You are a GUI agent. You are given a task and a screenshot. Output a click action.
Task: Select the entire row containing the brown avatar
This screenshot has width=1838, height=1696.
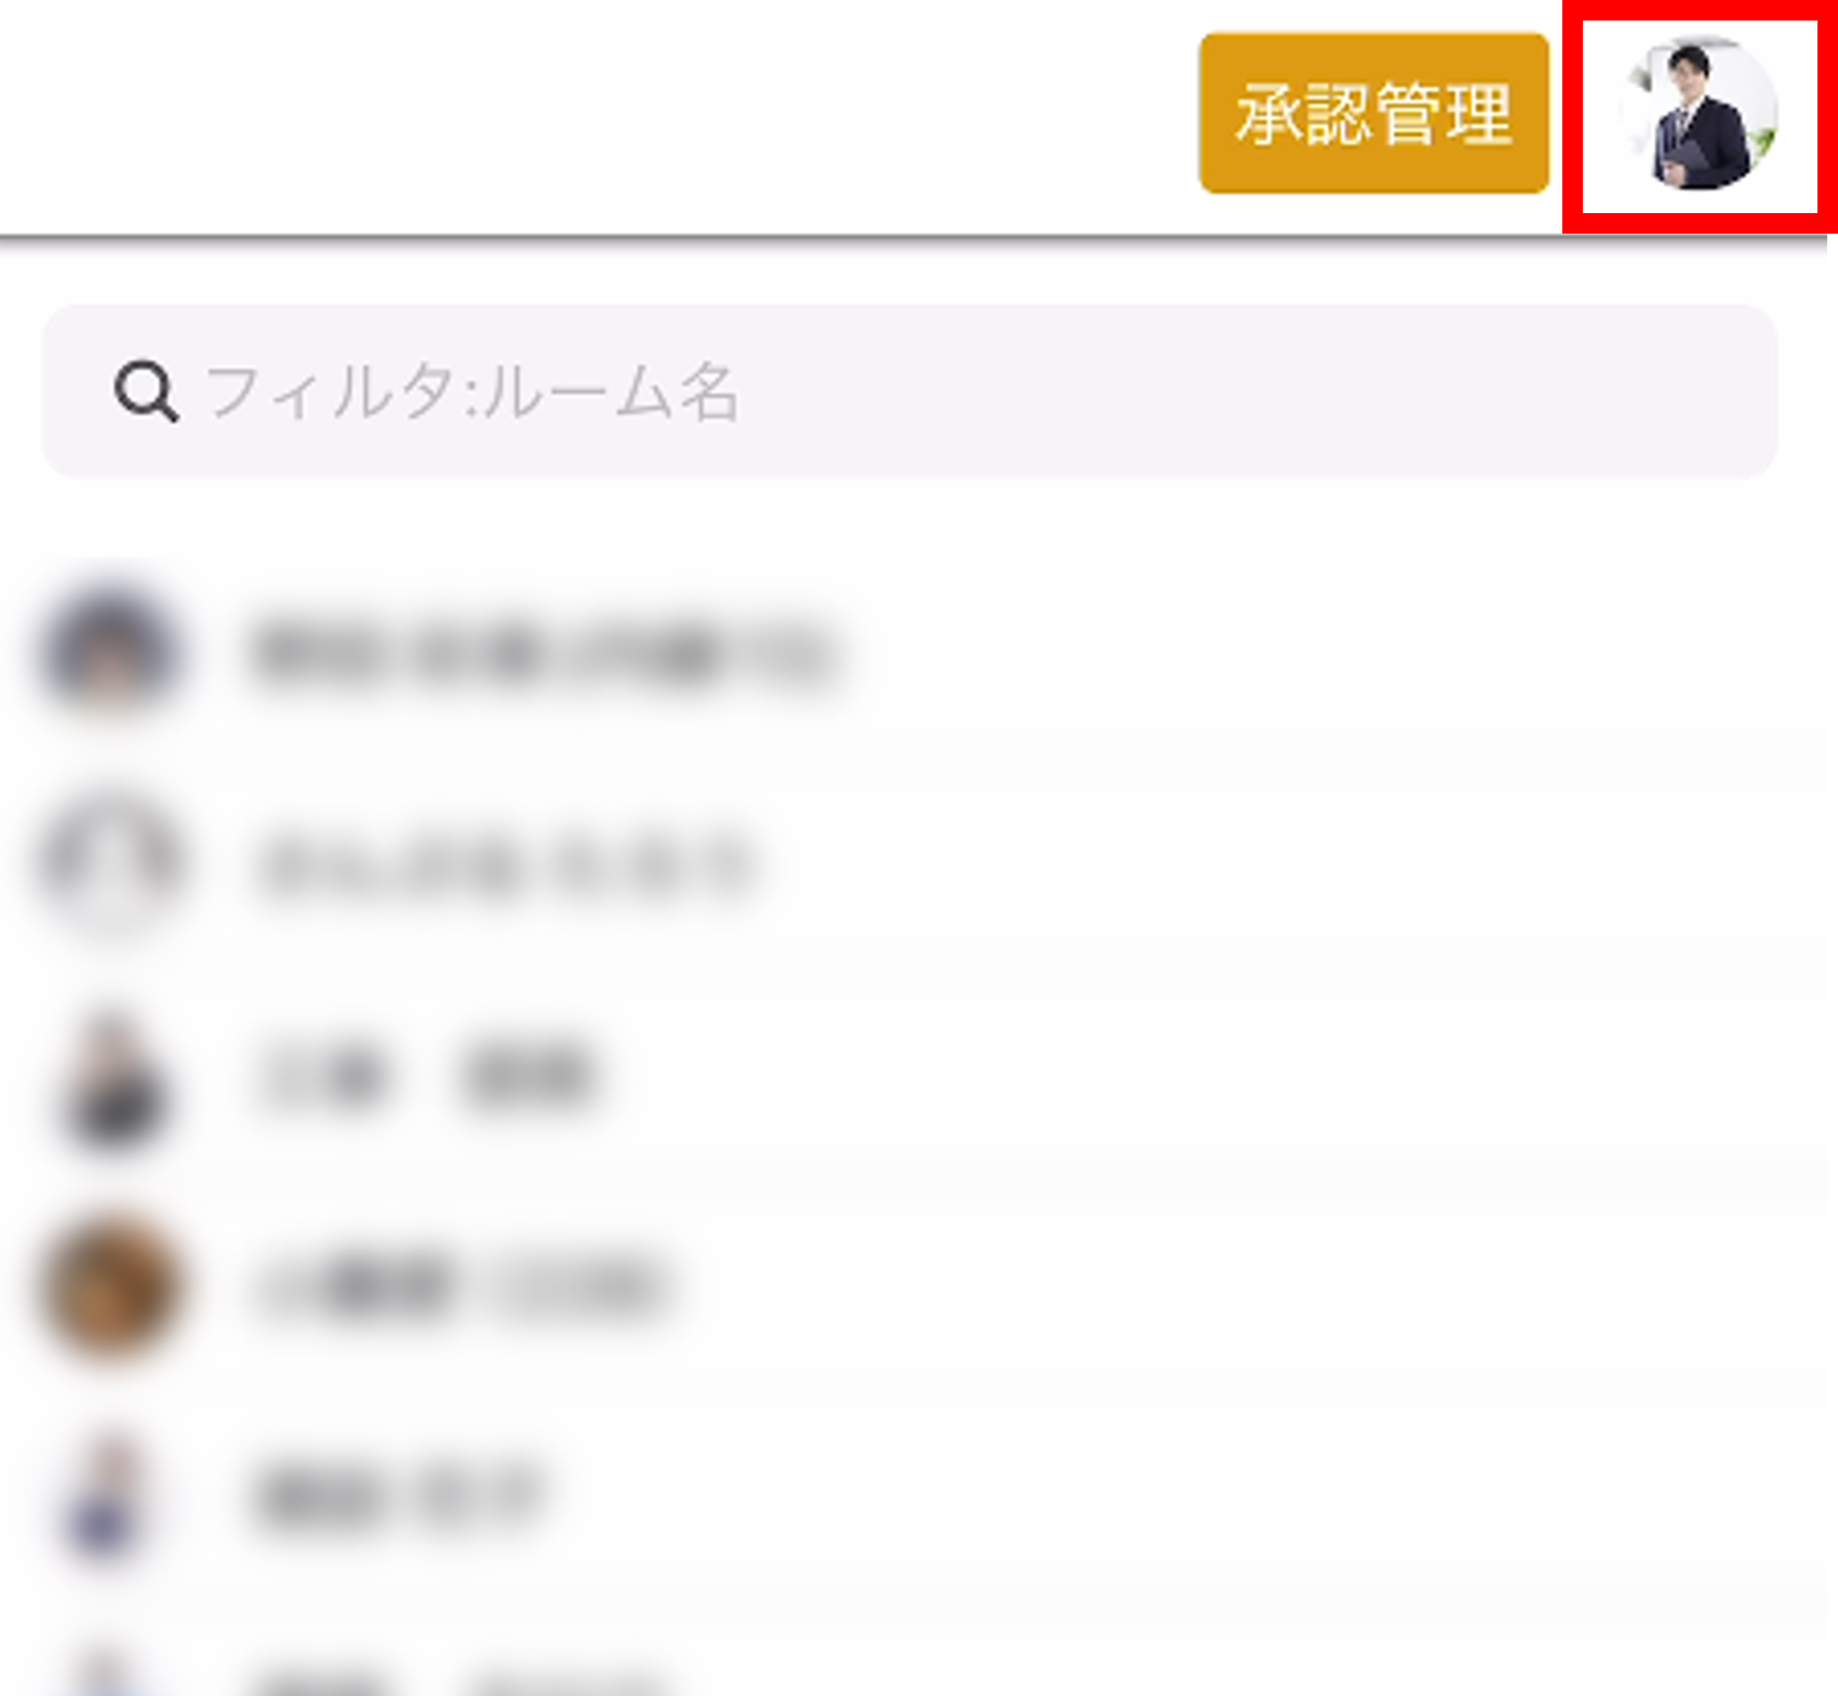click(914, 1286)
